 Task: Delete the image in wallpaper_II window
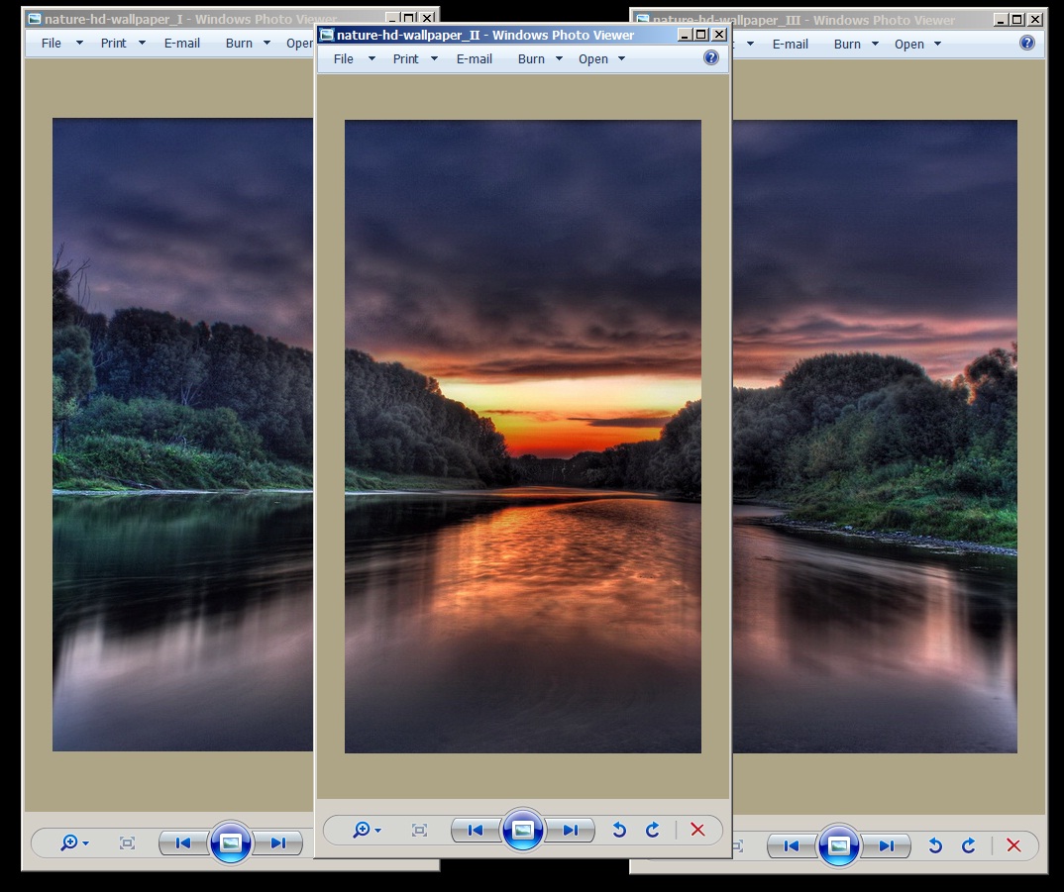click(x=697, y=831)
